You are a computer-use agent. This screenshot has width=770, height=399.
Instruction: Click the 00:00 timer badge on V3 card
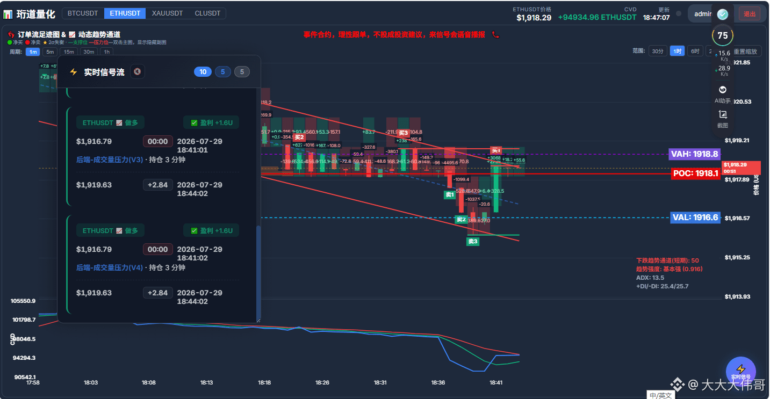tap(158, 141)
